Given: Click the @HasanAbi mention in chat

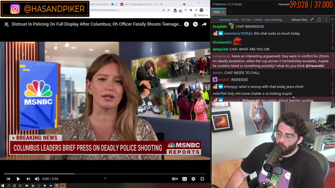Looking at the screenshot, I should (x=315, y=66).
